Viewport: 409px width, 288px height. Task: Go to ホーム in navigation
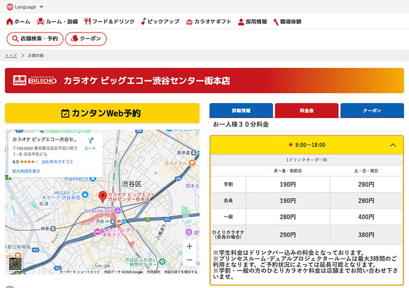(18, 22)
